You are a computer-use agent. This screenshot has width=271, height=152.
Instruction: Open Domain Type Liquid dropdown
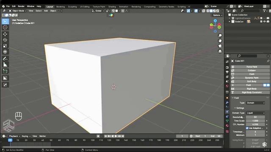click(255, 113)
